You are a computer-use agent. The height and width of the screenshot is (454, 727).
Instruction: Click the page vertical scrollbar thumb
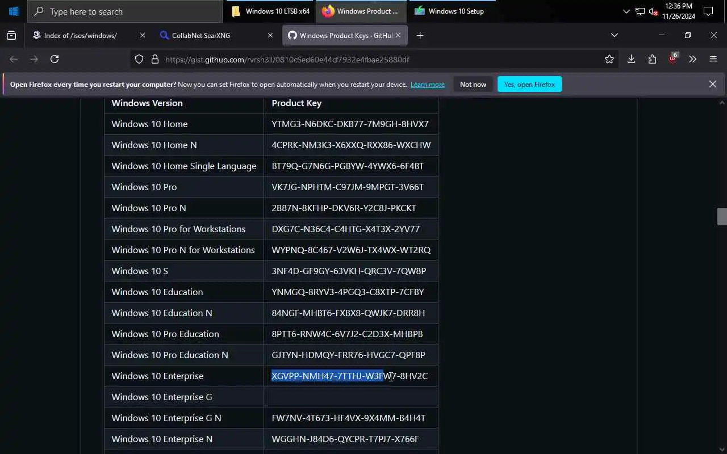722,216
